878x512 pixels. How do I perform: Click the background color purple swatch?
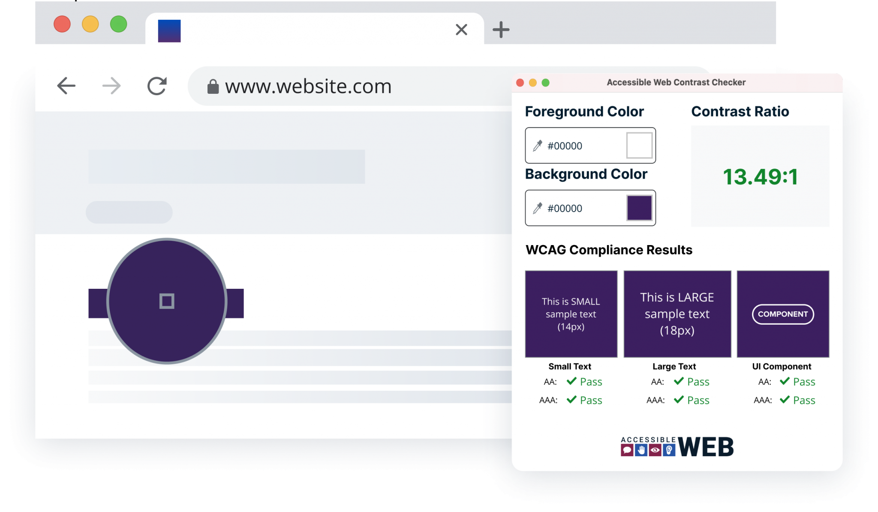[x=640, y=208]
